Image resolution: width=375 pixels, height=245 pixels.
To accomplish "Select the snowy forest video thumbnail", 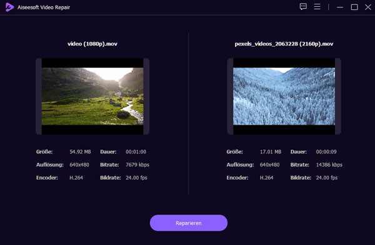I will [x=284, y=96].
